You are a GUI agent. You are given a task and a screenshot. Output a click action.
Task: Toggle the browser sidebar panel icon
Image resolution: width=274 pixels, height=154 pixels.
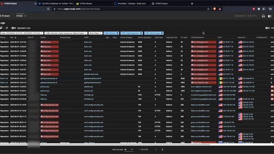(x=264, y=9)
